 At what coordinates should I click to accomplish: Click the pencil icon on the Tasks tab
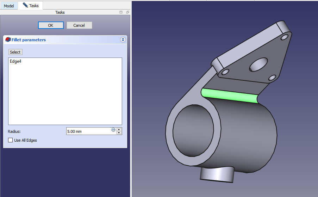25,5
